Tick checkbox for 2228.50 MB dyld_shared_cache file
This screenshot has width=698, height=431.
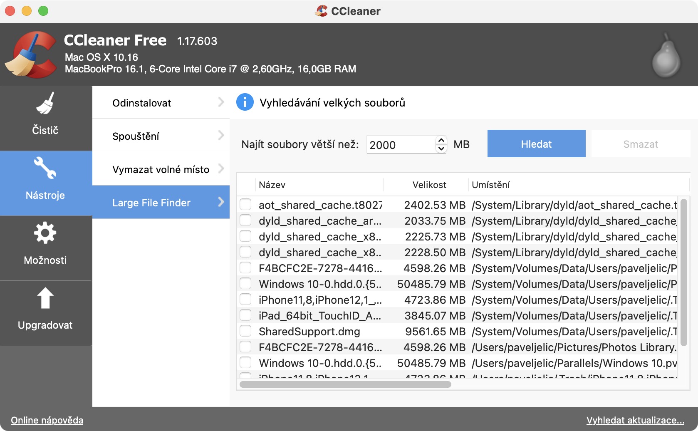point(245,252)
